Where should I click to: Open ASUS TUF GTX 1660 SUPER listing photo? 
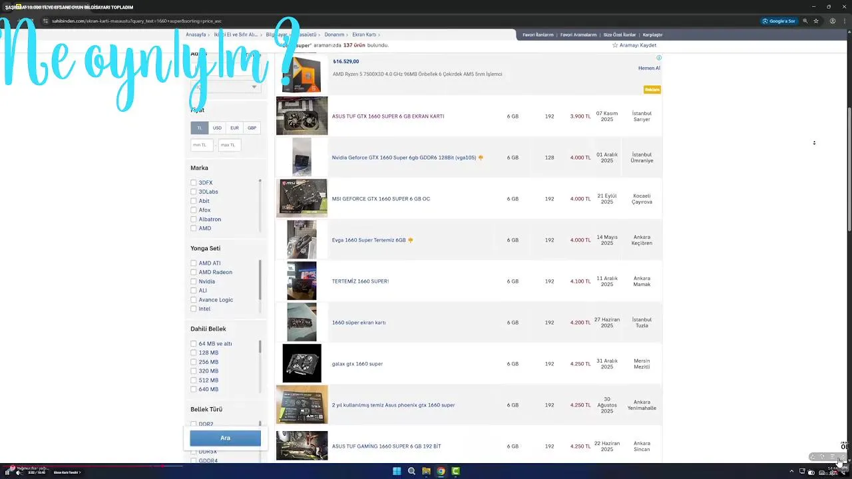coord(302,116)
